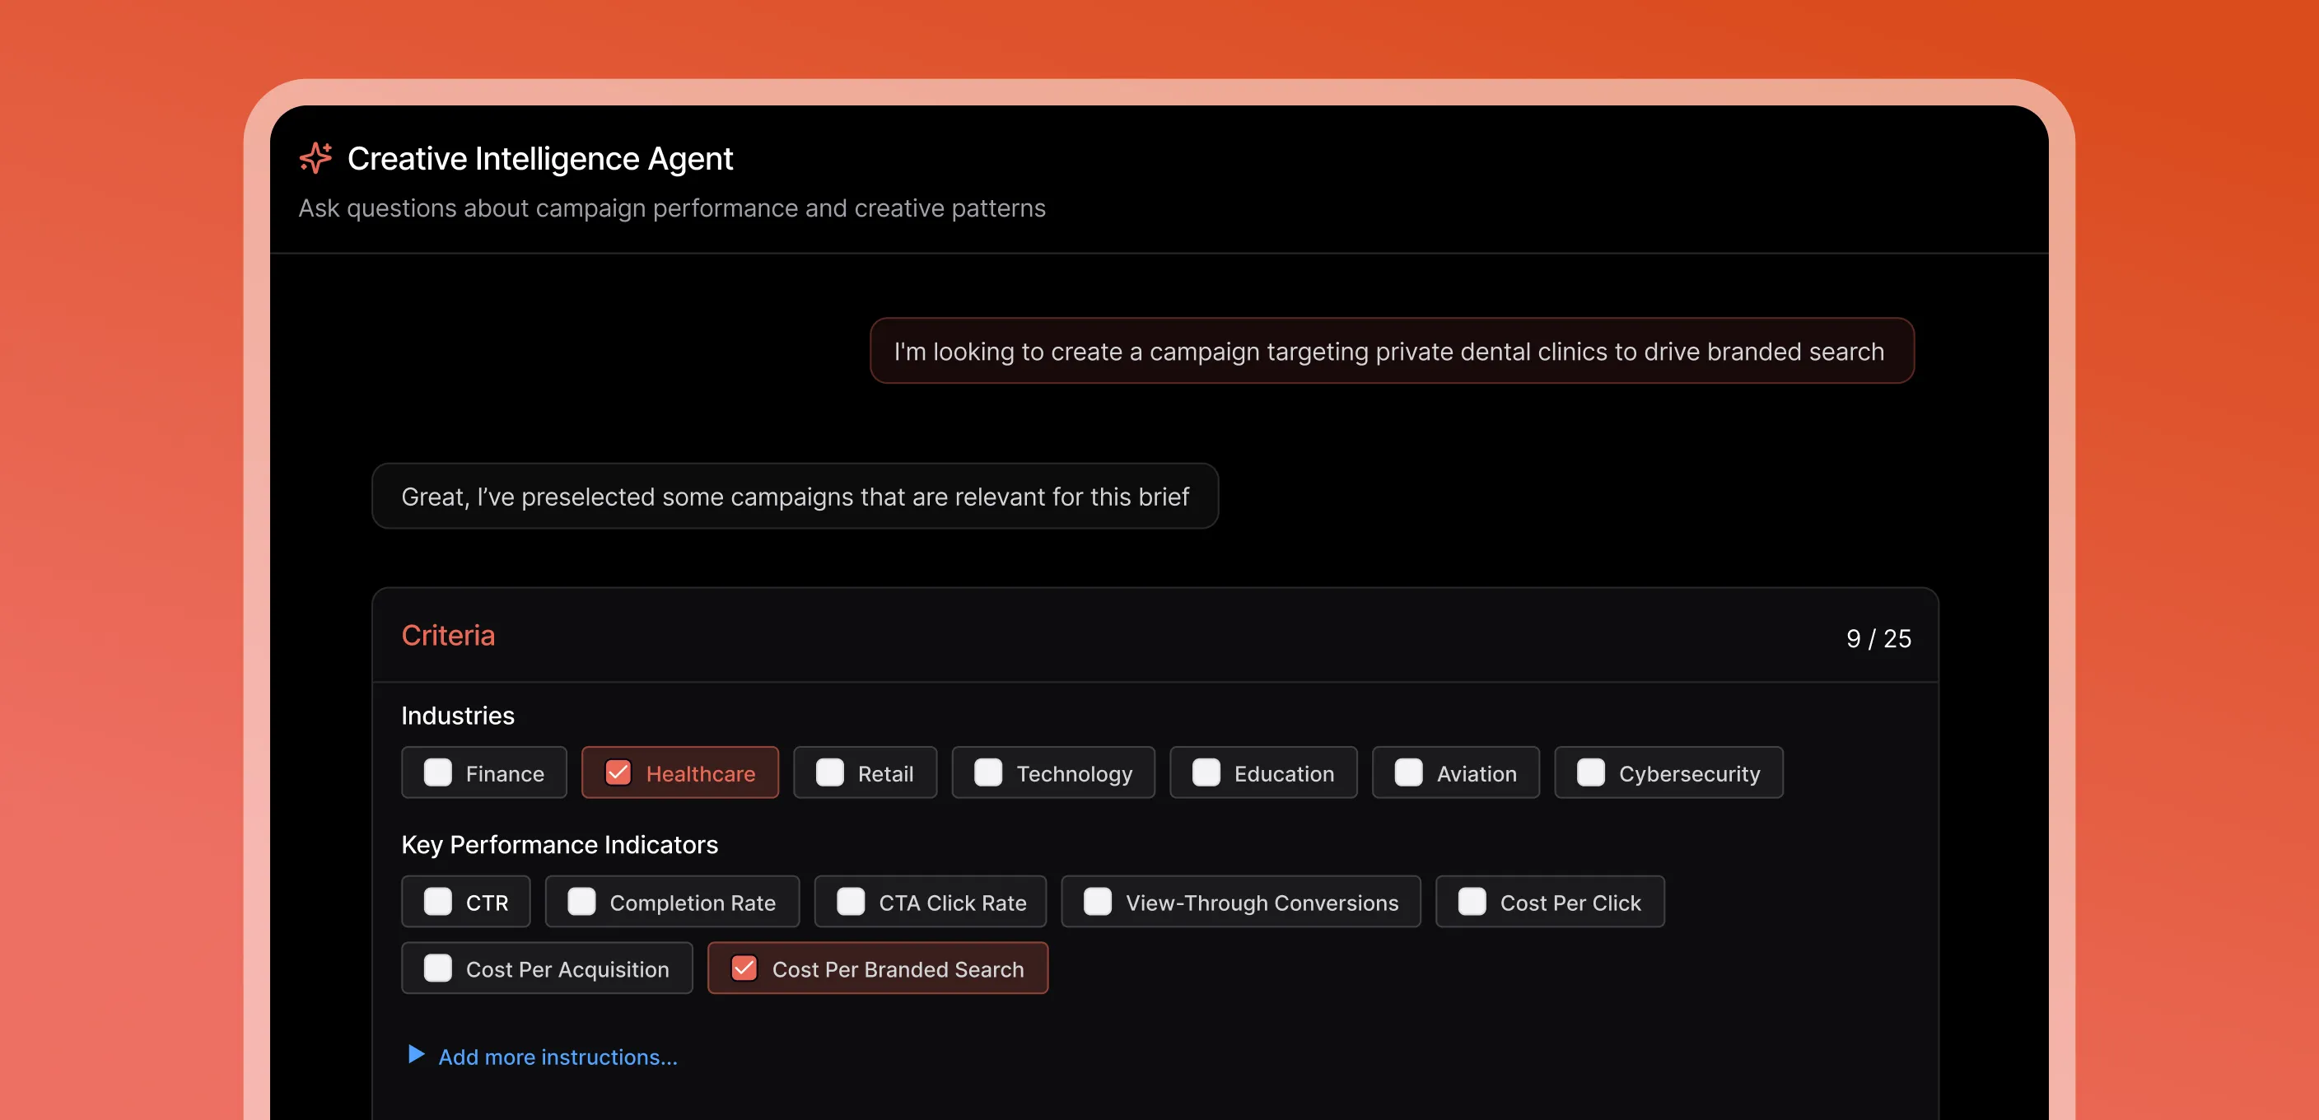Click the 9 / 25 counter
Screen dimensions: 2319x1120
click(1878, 638)
